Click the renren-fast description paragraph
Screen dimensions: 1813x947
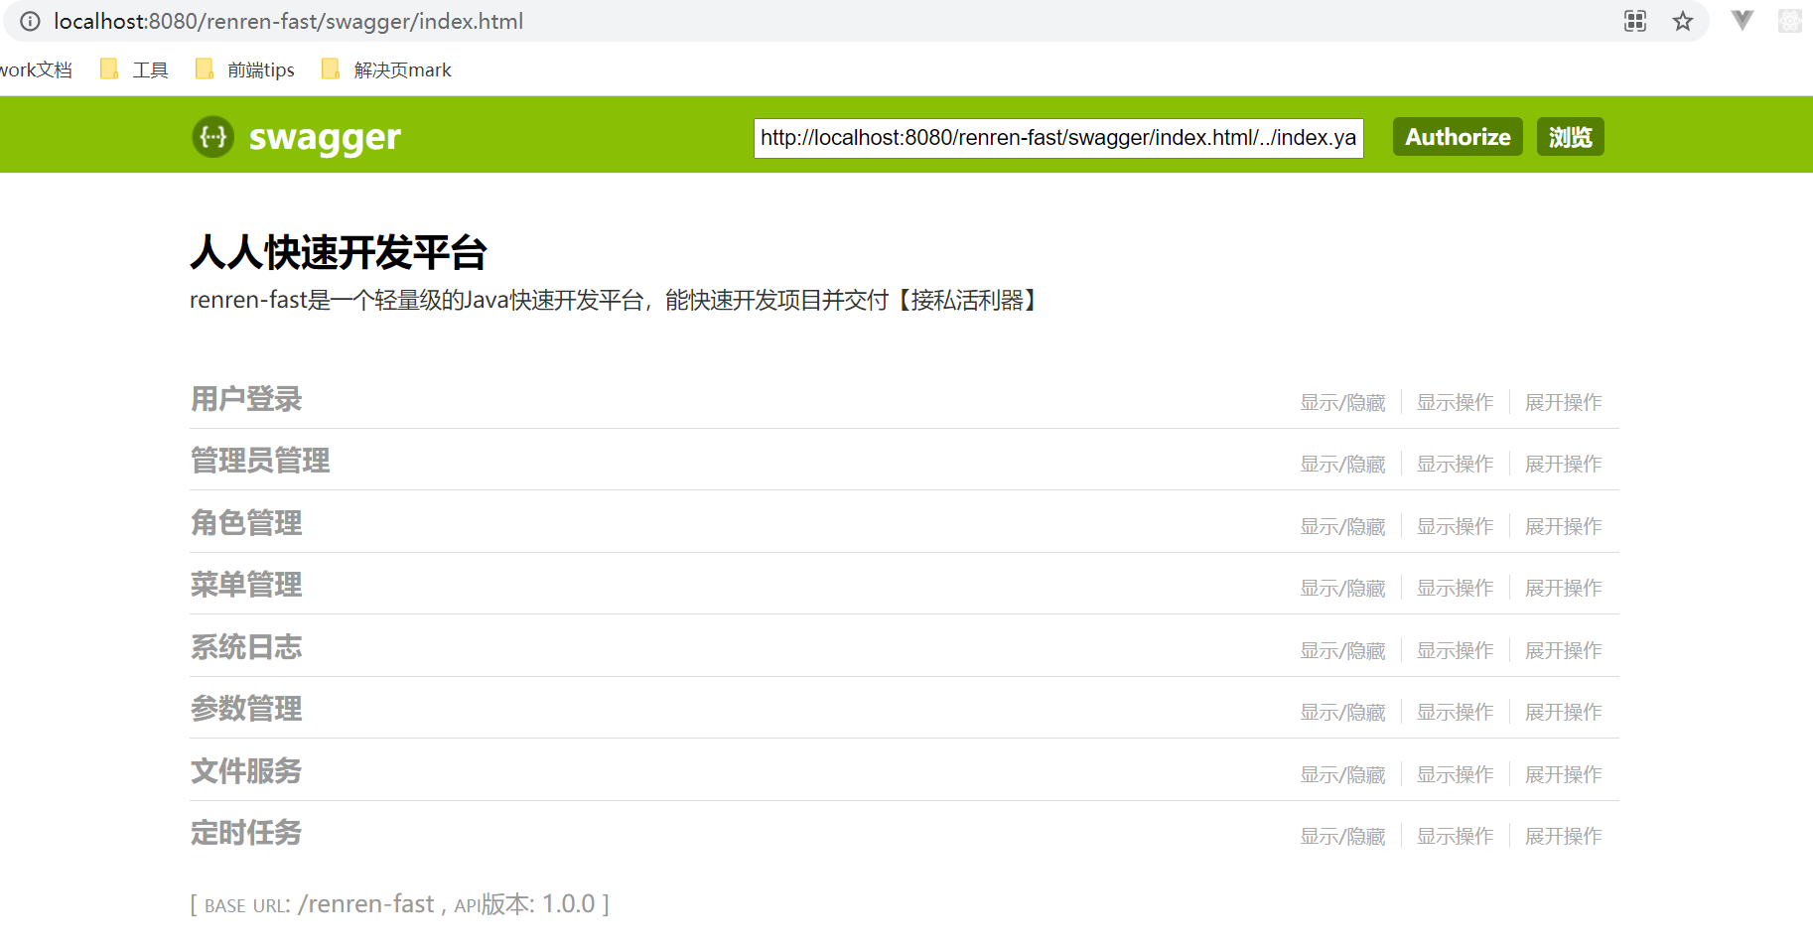point(614,300)
